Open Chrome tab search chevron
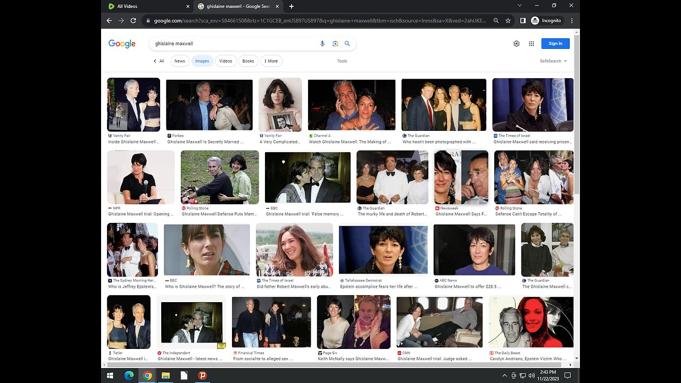This screenshot has height=383, width=681. [520, 5]
